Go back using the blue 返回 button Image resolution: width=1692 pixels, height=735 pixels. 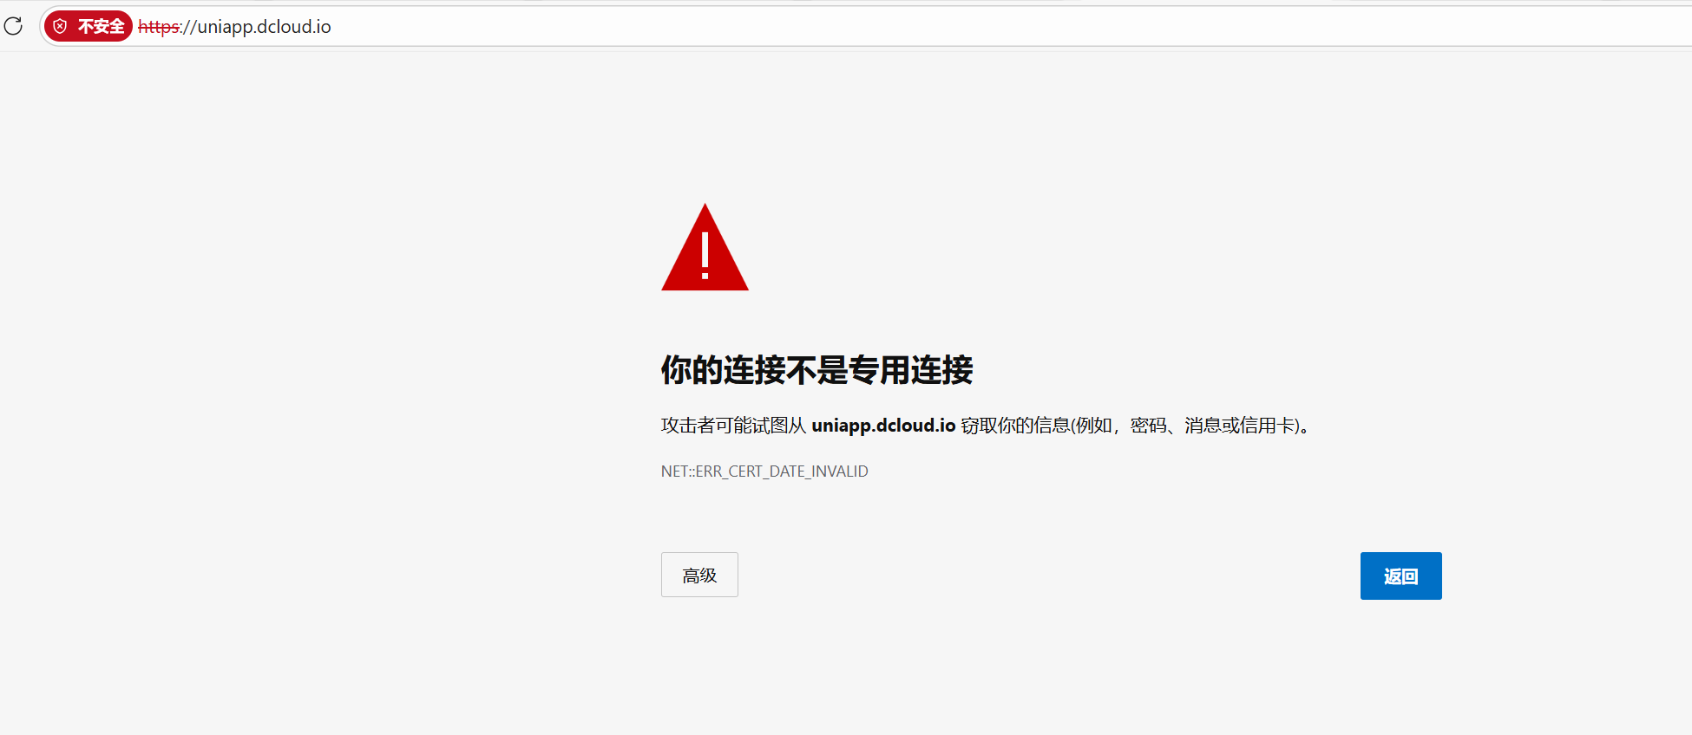1400,576
